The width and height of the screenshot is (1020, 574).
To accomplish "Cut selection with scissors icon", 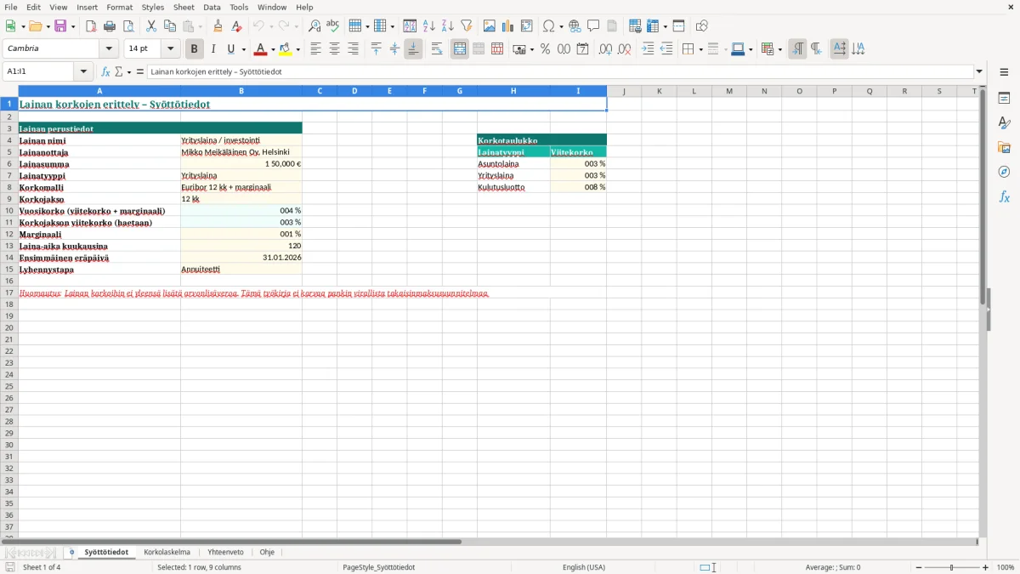I will coord(151,26).
